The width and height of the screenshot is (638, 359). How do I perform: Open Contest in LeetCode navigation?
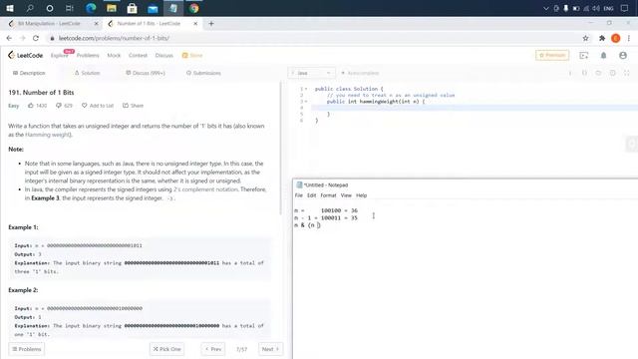[x=138, y=56]
